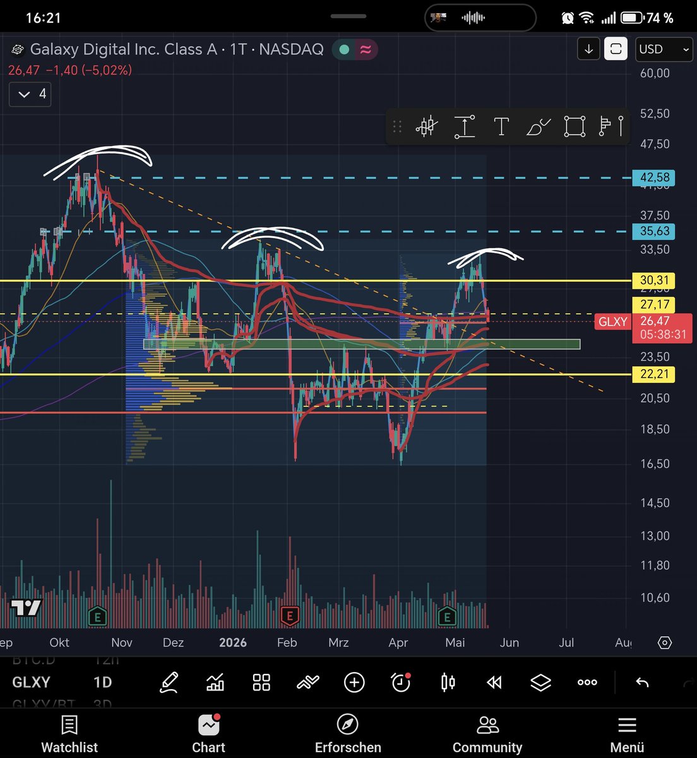Tap the battery 74 % indicator
Image resolution: width=697 pixels, height=758 pixels.
click(646, 18)
